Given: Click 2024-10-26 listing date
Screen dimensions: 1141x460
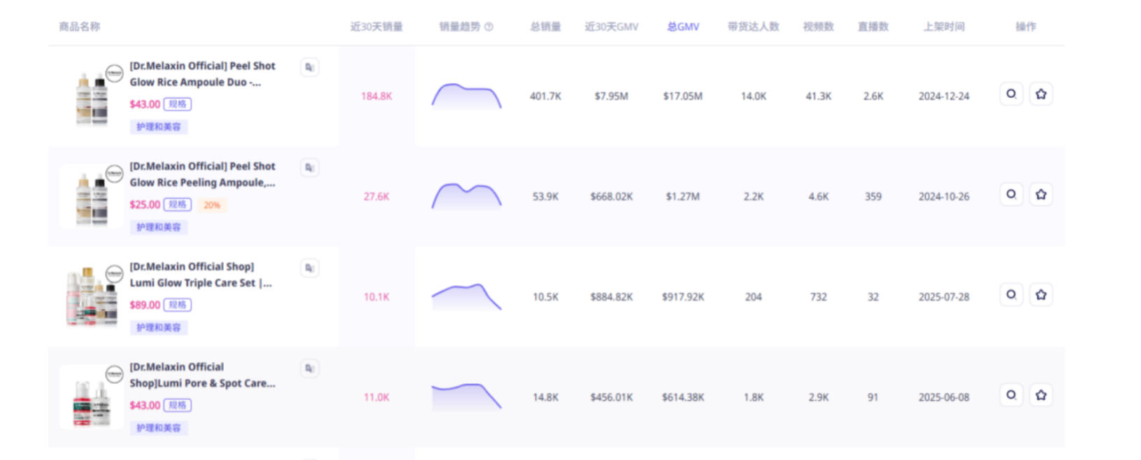Looking at the screenshot, I should click(944, 196).
